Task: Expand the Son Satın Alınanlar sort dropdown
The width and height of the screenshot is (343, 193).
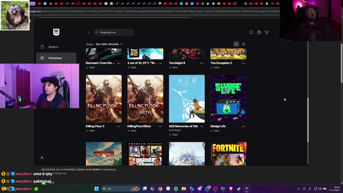Action: point(109,44)
